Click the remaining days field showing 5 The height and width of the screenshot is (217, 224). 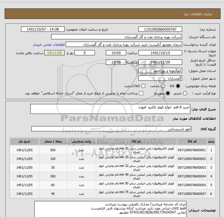[85, 53]
